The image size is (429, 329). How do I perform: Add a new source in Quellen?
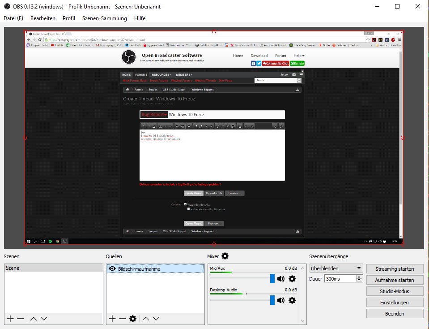(112, 319)
